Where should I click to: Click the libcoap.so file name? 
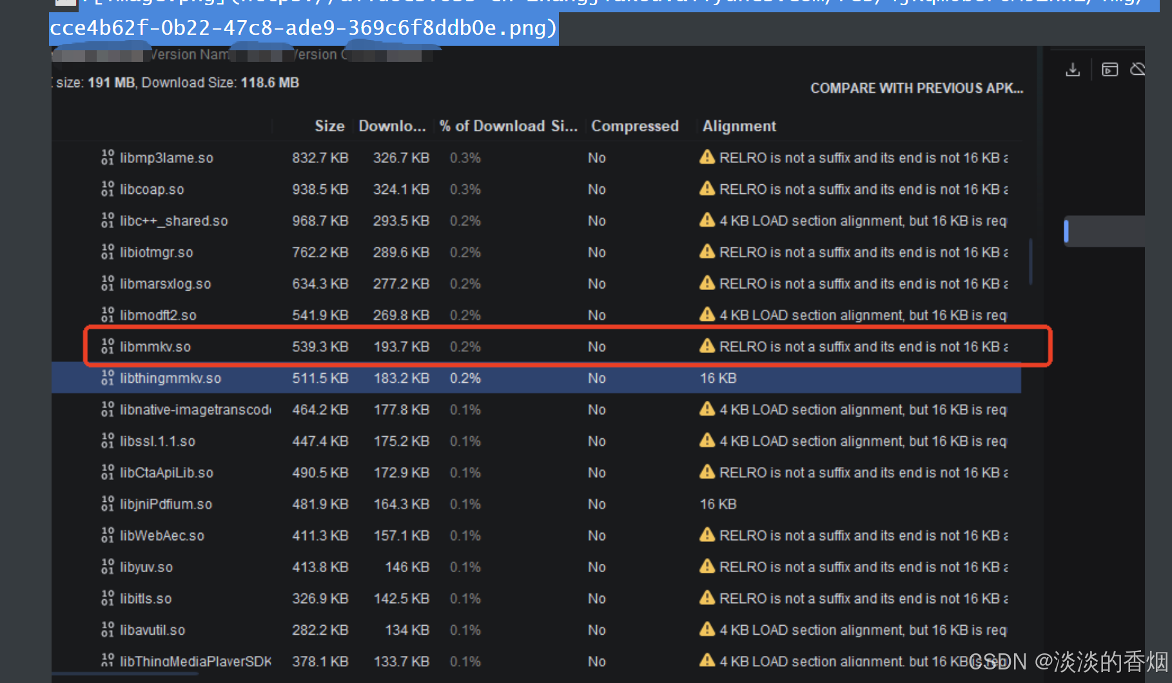coord(152,189)
